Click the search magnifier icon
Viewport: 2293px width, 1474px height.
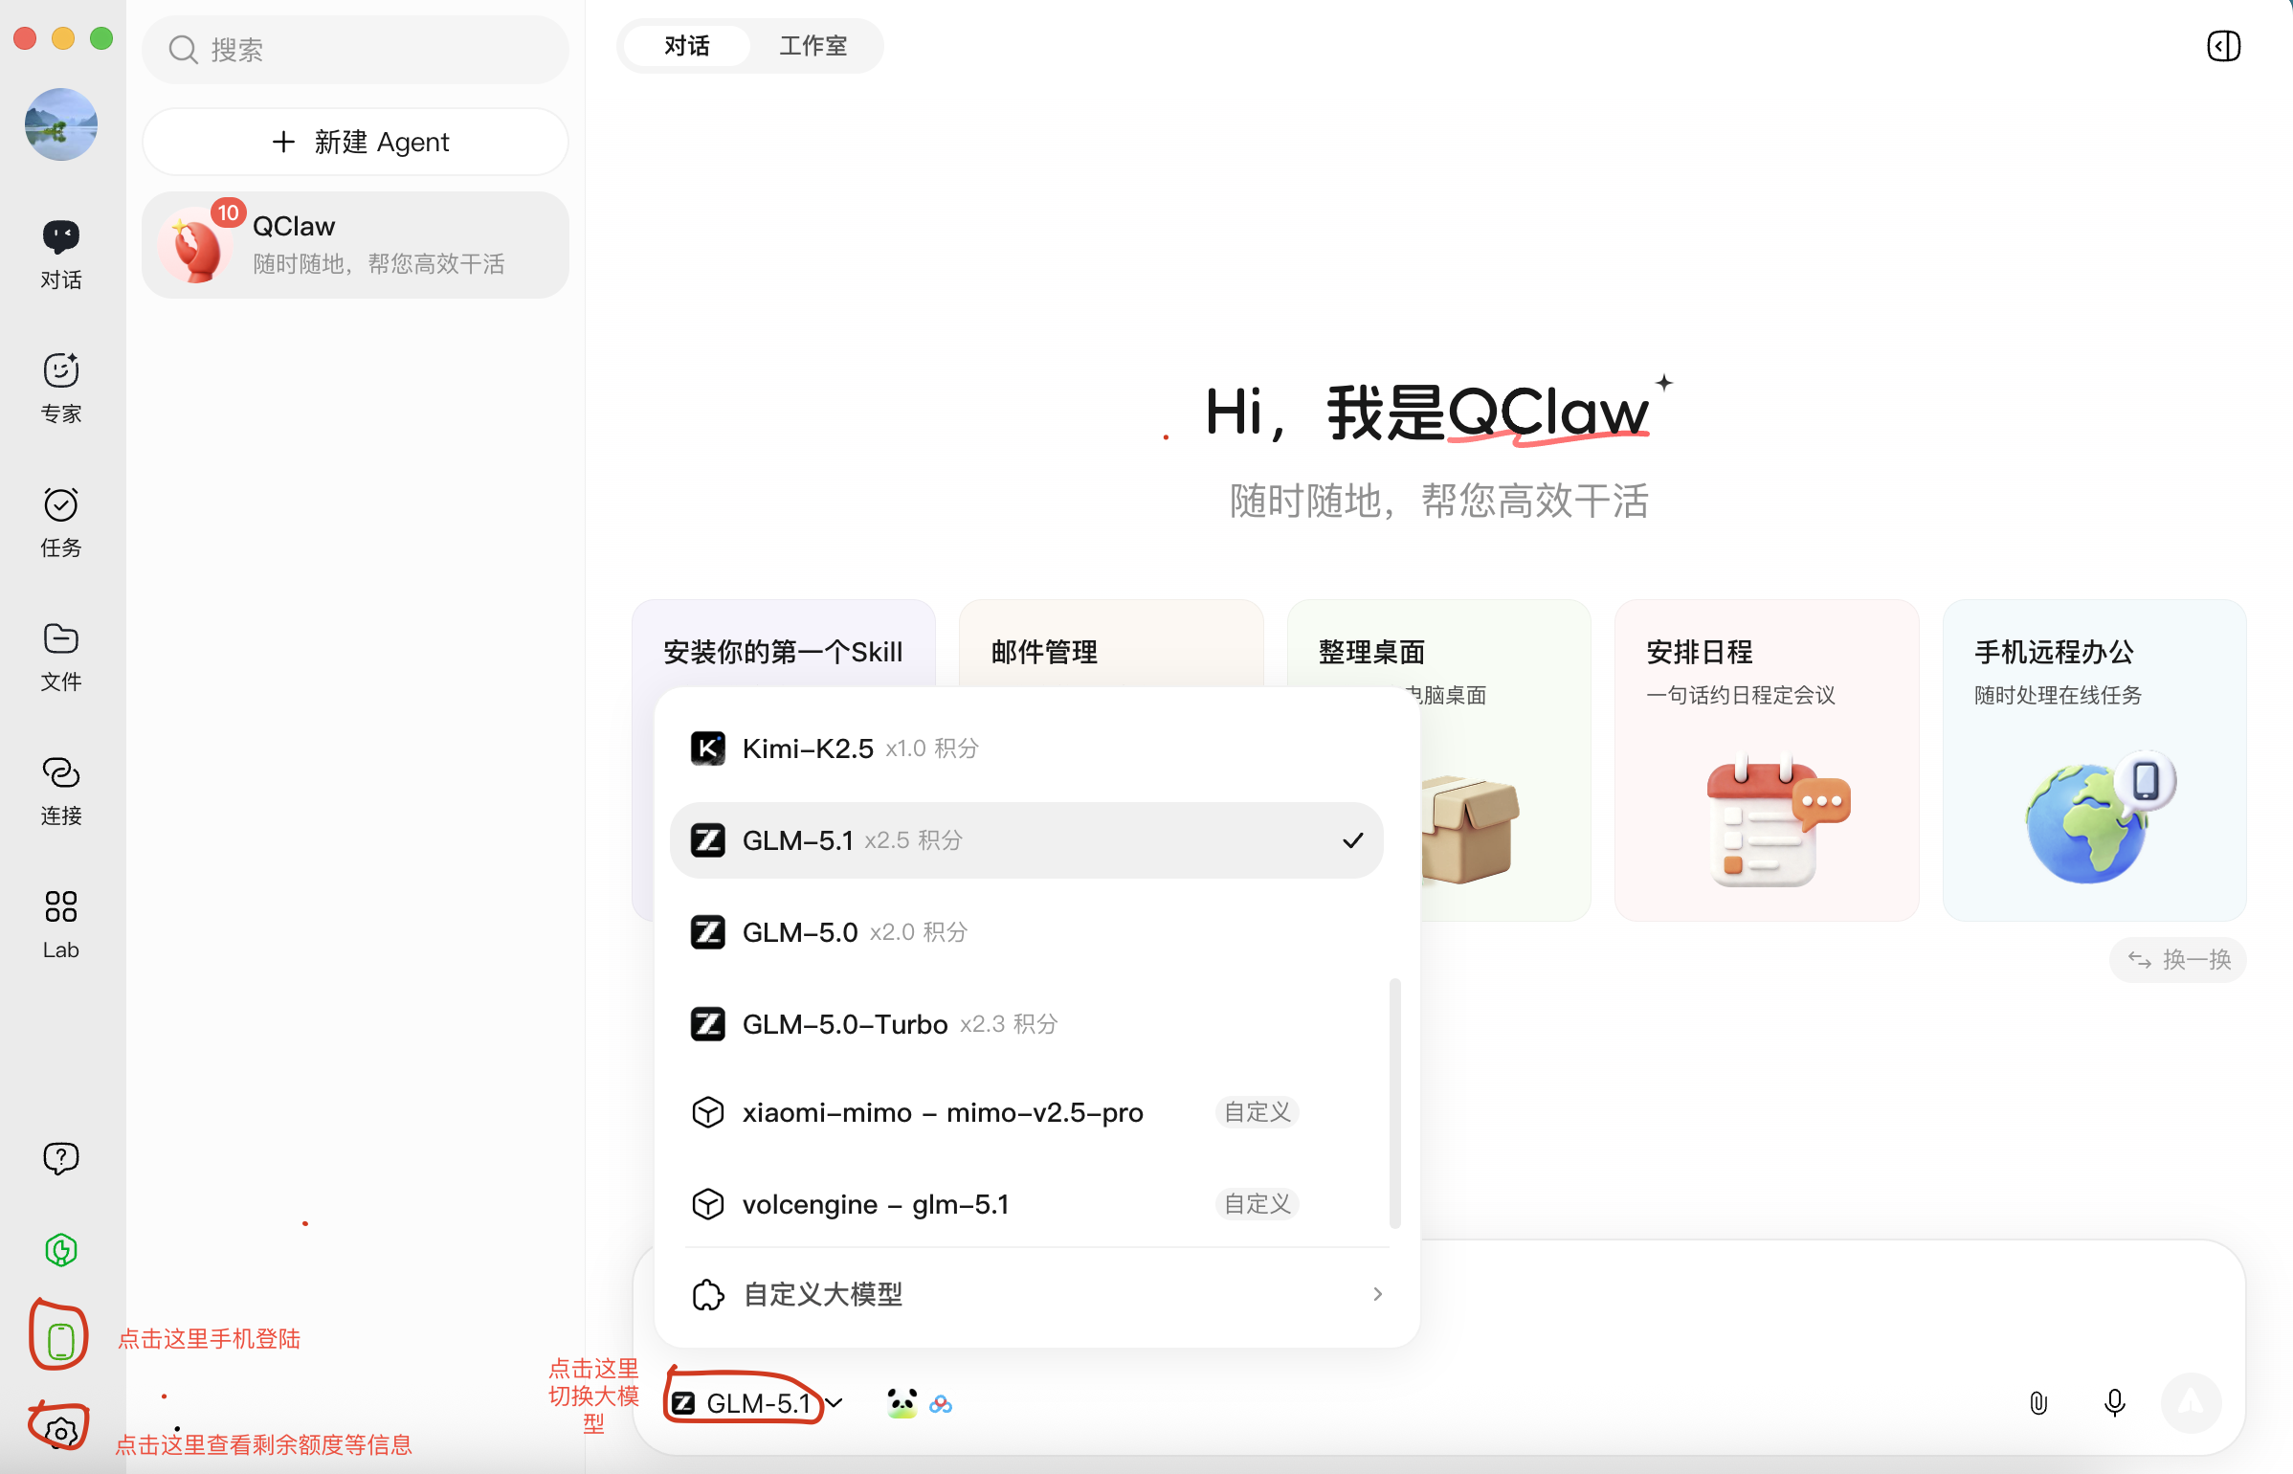pyautogui.click(x=183, y=50)
